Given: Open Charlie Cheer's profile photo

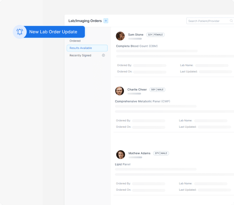Looking at the screenshot, I should (120, 91).
